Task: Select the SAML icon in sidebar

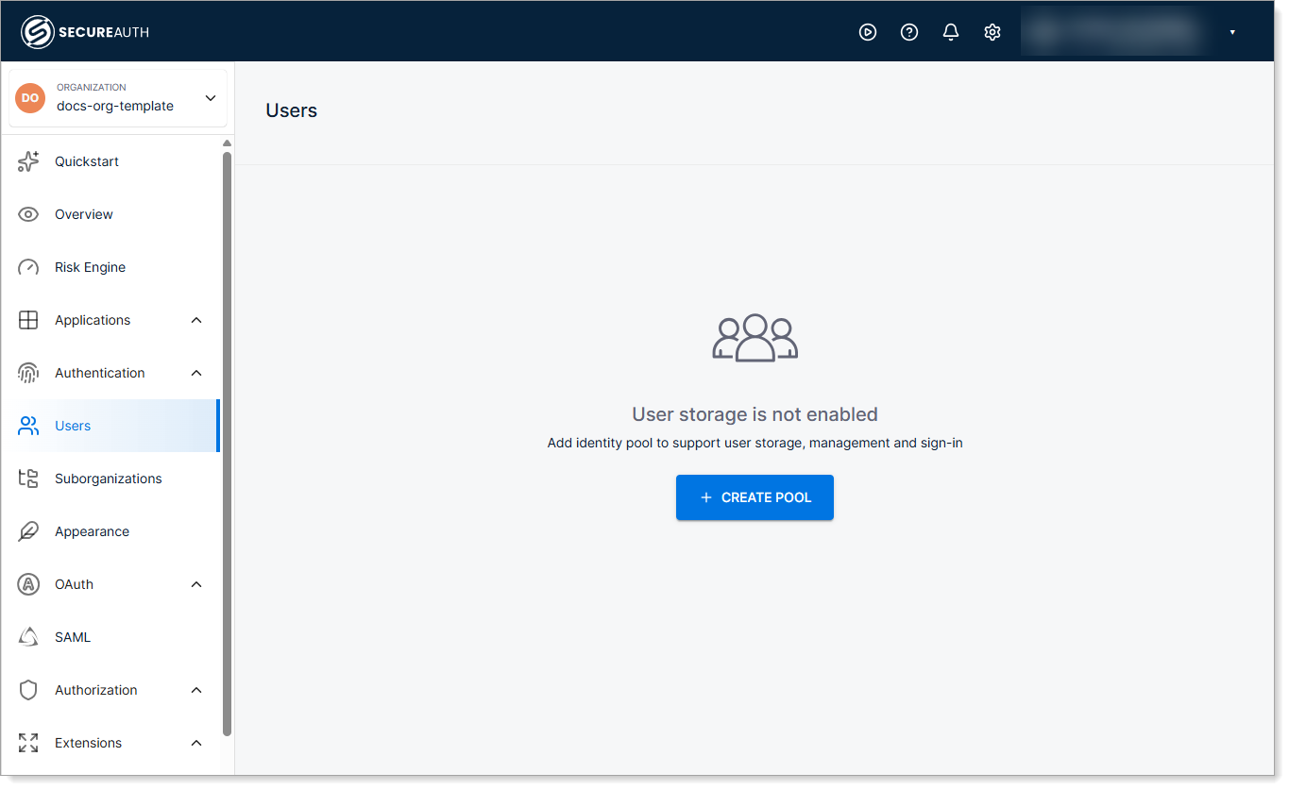Action: pyautogui.click(x=27, y=636)
